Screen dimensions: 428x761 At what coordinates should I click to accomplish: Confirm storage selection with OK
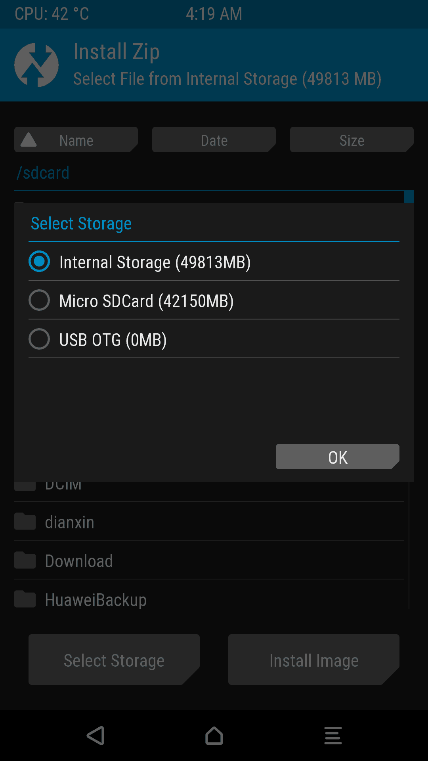tap(338, 457)
